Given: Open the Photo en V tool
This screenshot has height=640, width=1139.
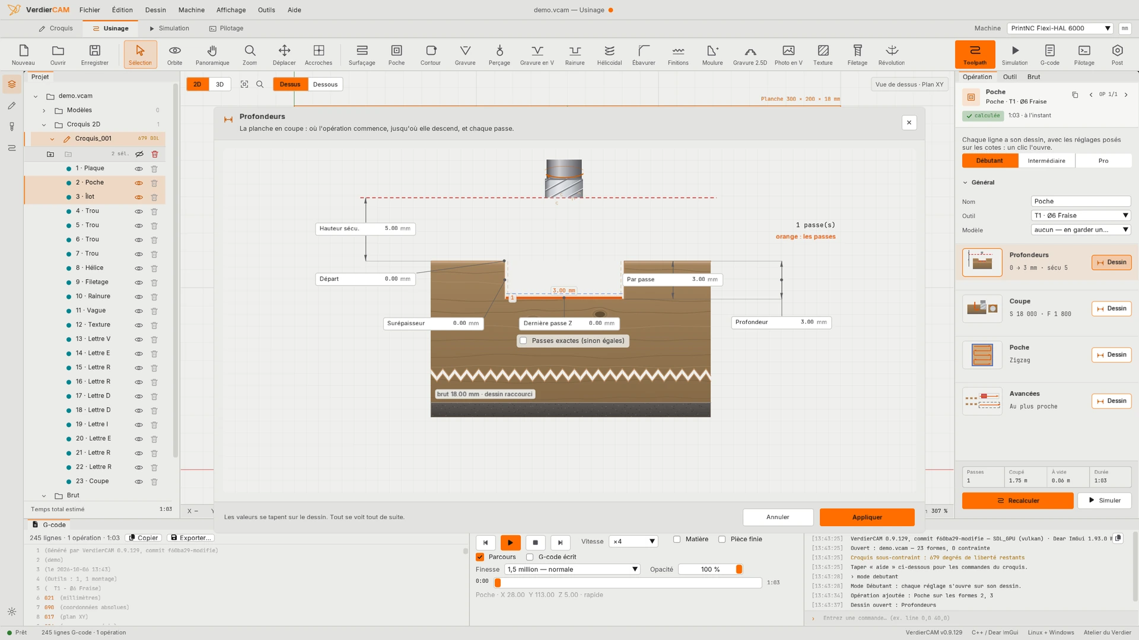Looking at the screenshot, I should (788, 55).
